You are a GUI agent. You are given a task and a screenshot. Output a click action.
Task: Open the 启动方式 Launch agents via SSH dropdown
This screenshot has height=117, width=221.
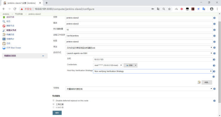tap(139, 53)
